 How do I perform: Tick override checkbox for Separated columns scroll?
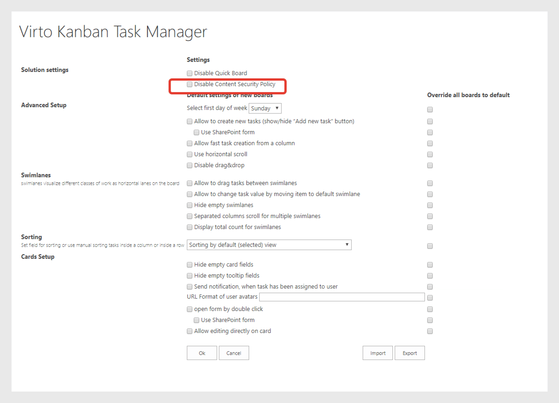coord(430,217)
